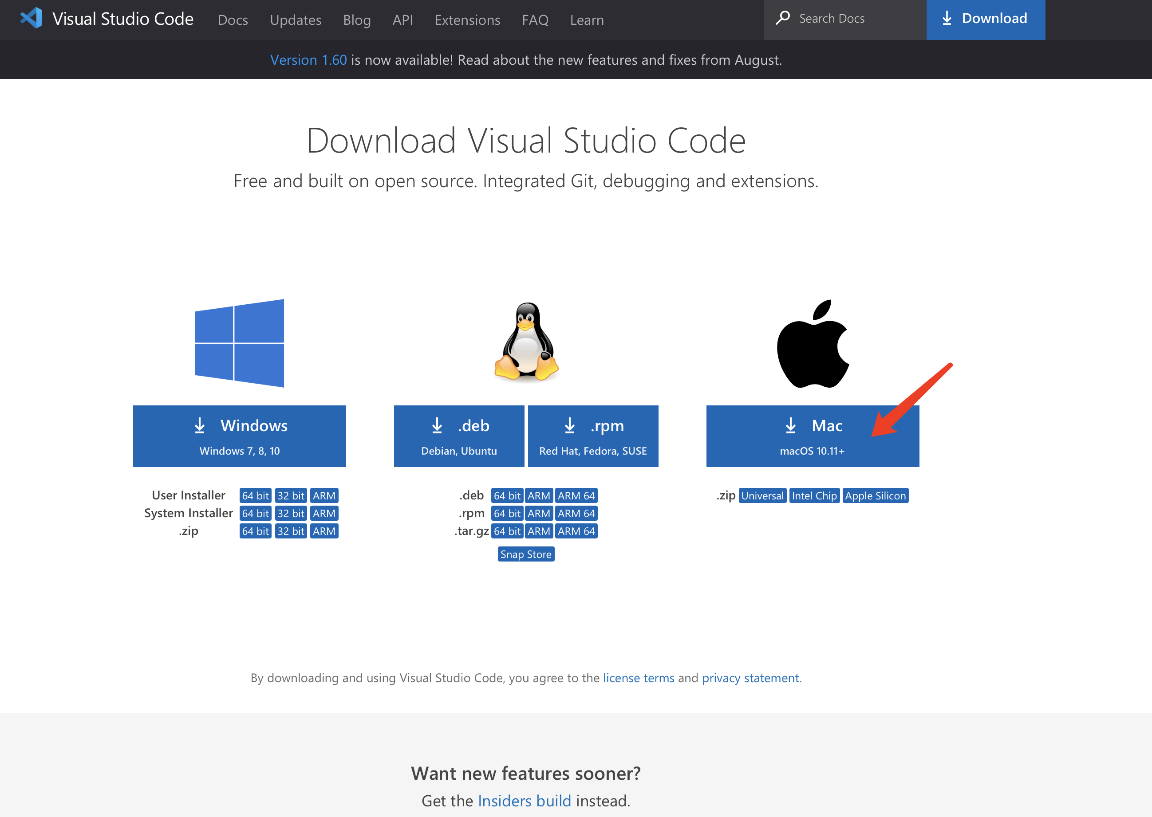Click the Linux Tux penguin icon
This screenshot has height=817, width=1152.
(x=526, y=342)
